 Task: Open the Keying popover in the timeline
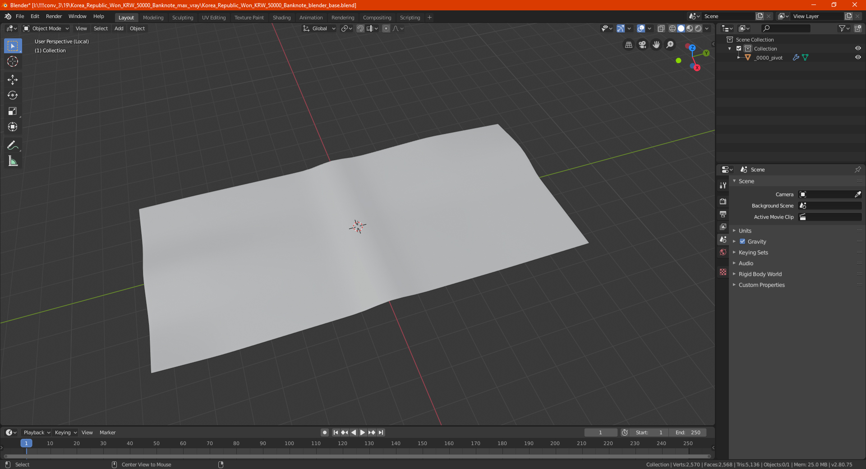click(66, 432)
